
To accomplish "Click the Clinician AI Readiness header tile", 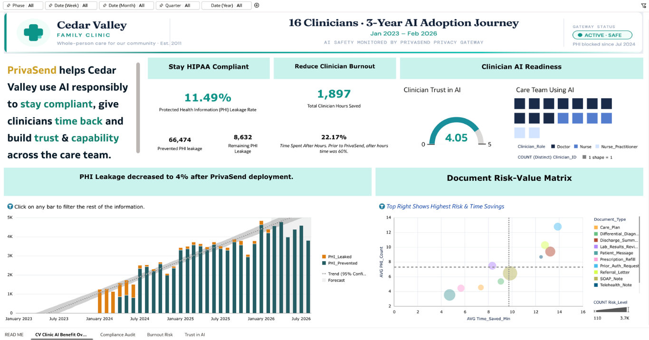I will [522, 68].
